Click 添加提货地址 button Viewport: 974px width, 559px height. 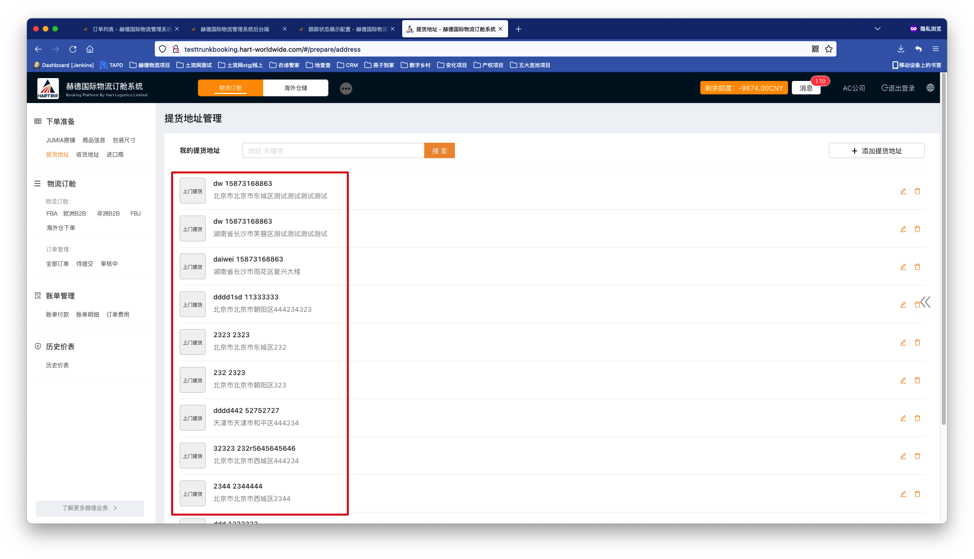(x=876, y=151)
